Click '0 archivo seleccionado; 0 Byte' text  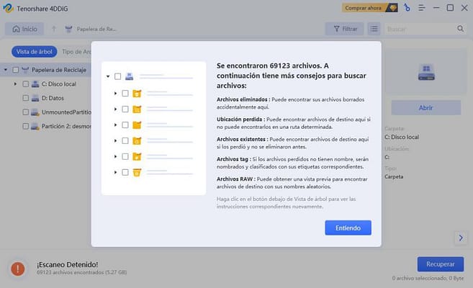pos(428,278)
